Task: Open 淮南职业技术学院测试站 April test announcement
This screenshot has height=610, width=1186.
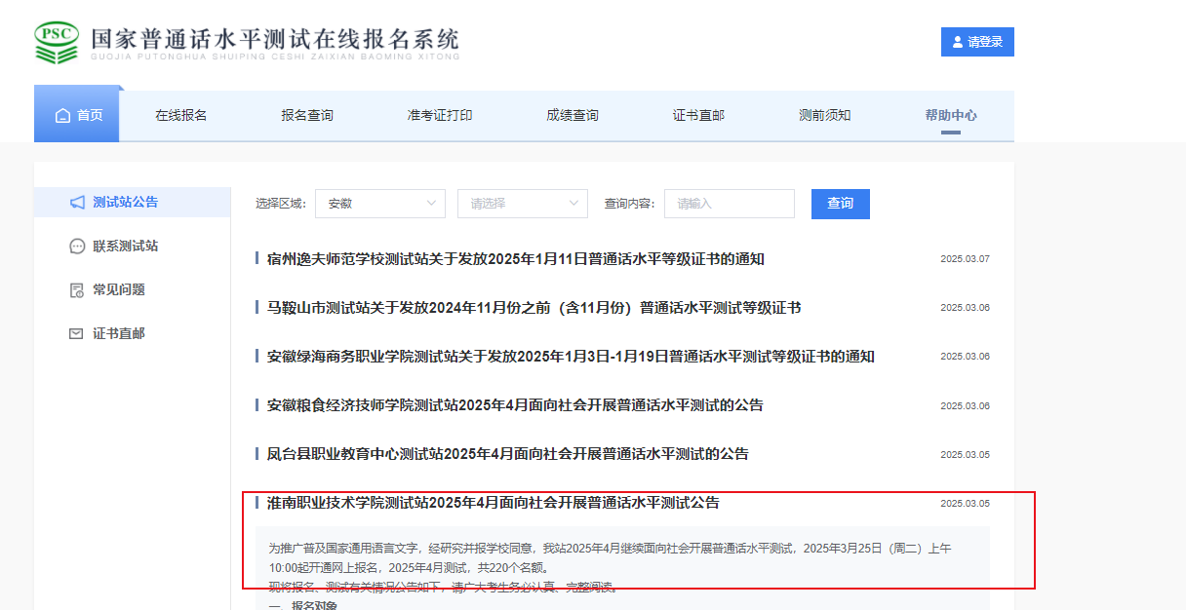Action: click(494, 503)
